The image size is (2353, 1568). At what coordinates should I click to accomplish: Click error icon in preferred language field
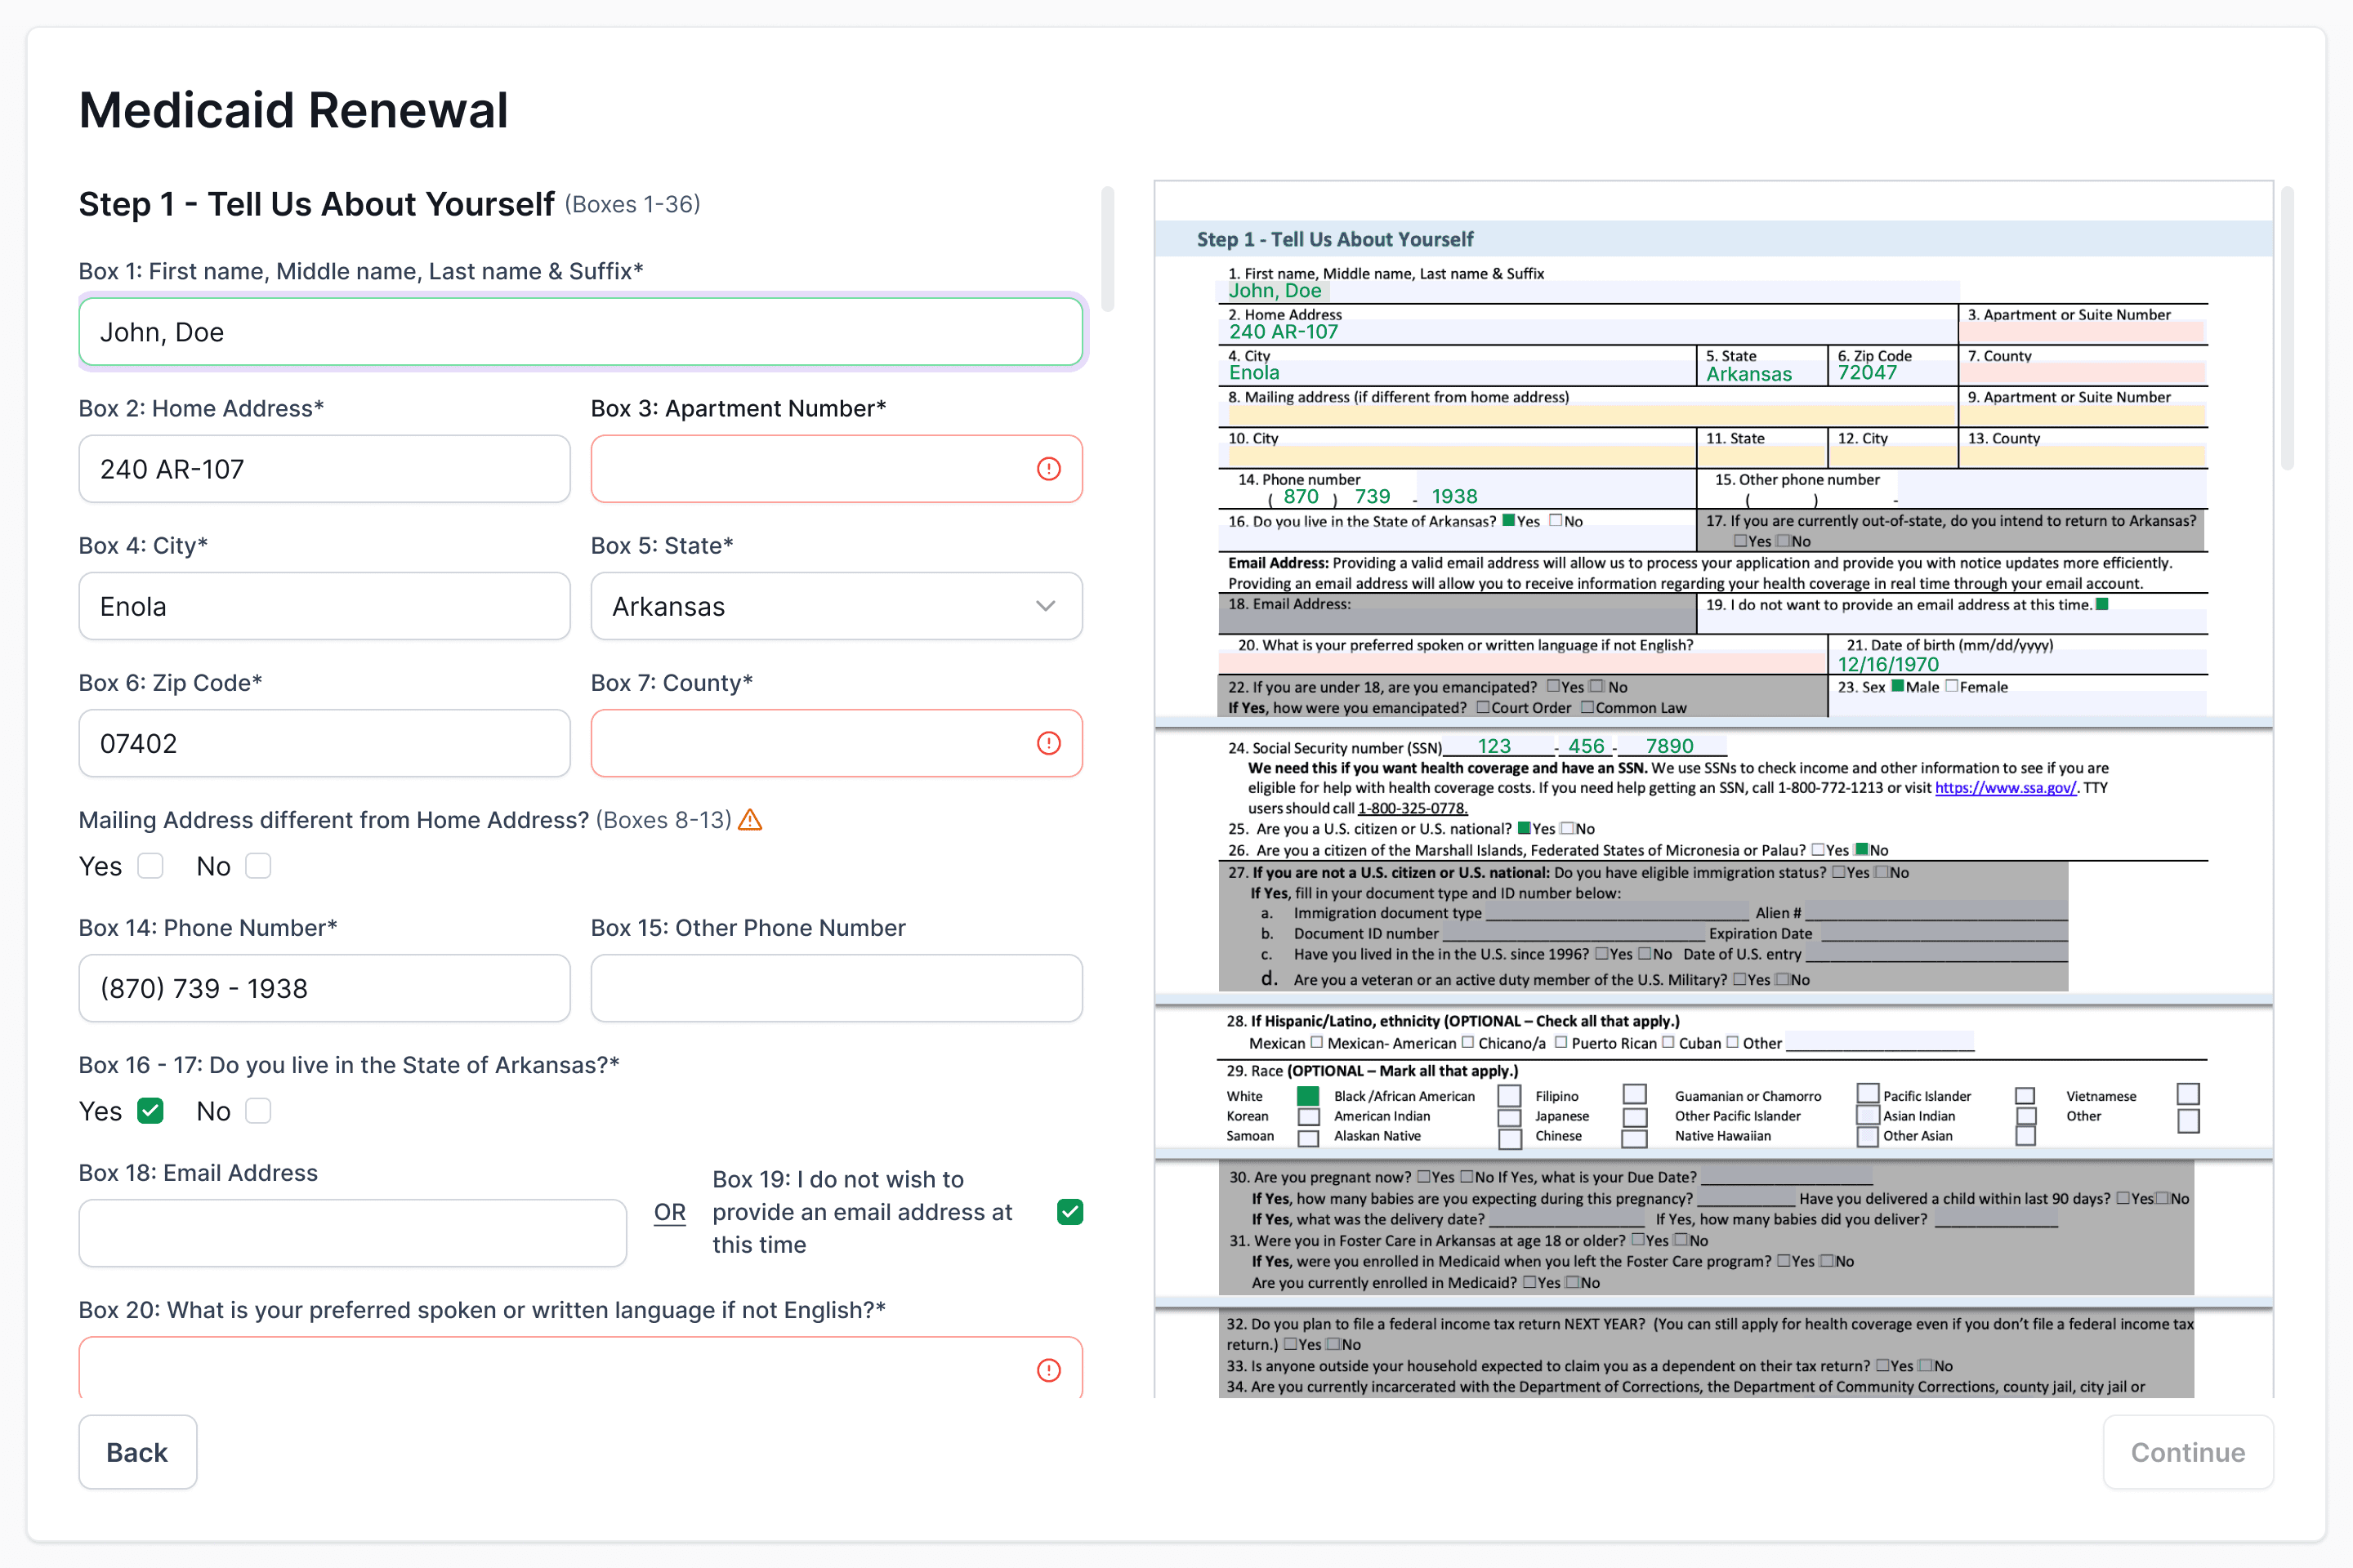click(x=1047, y=1369)
